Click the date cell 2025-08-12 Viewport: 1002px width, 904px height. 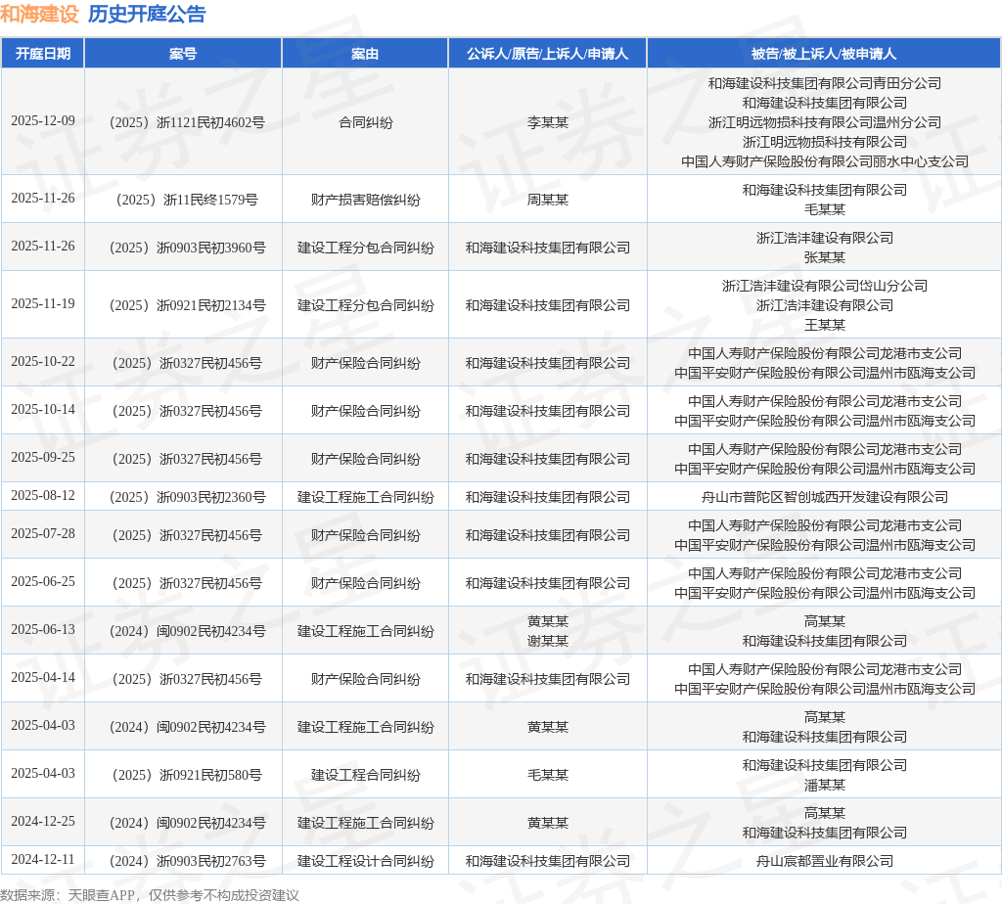[x=43, y=496]
